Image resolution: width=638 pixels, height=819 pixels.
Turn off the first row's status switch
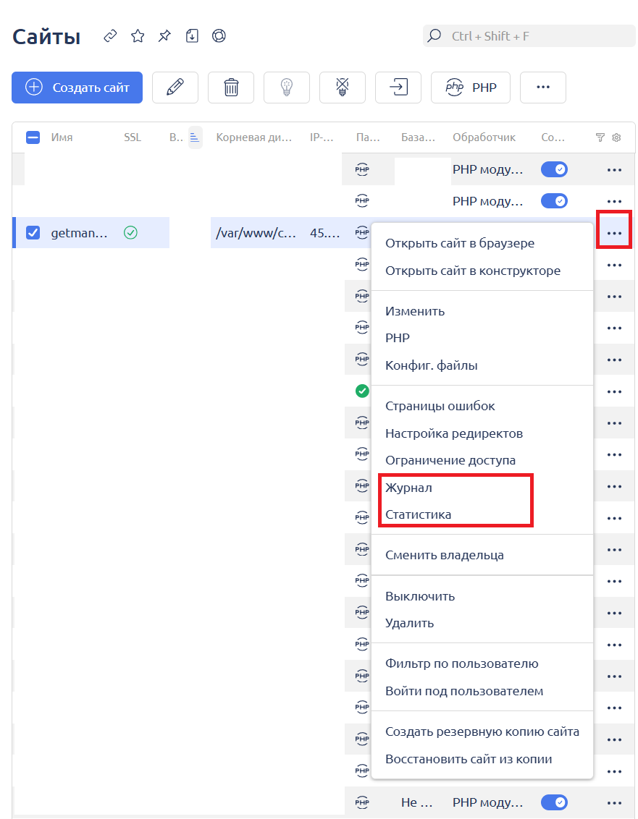point(554,170)
